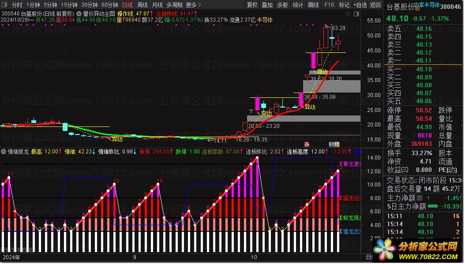Click the 返回 back button
Screen dimensions: 465x264
click(375, 5)
